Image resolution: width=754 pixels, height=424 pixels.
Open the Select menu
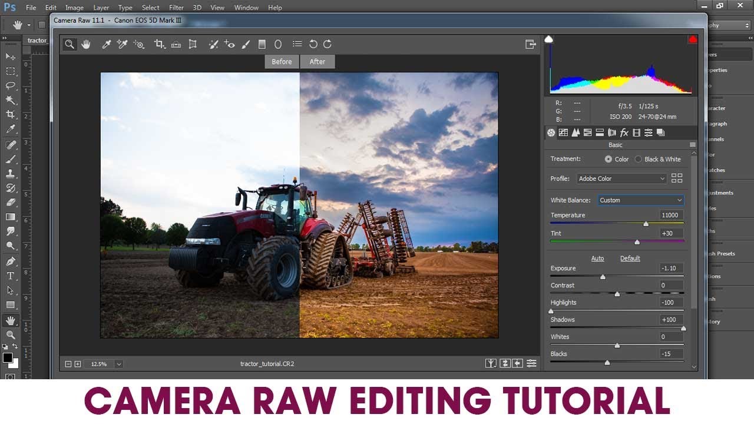pyautogui.click(x=150, y=8)
